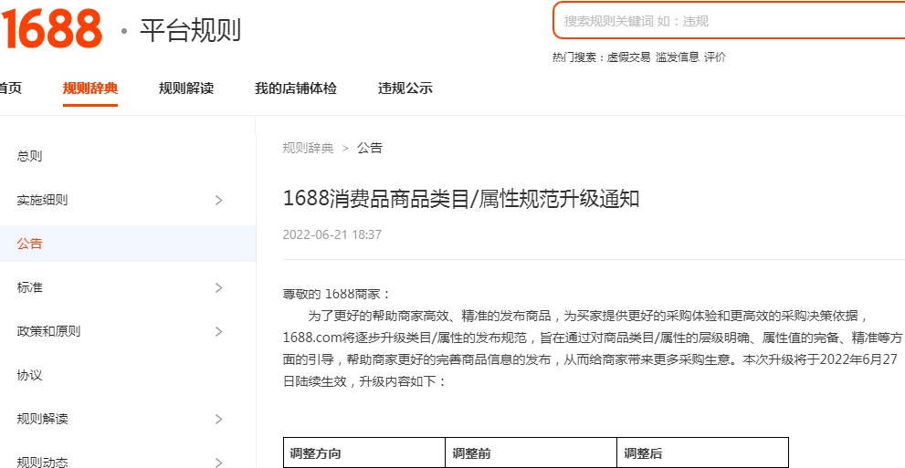Expand 标准 chevron arrow
The height and width of the screenshot is (468, 905).
click(219, 287)
